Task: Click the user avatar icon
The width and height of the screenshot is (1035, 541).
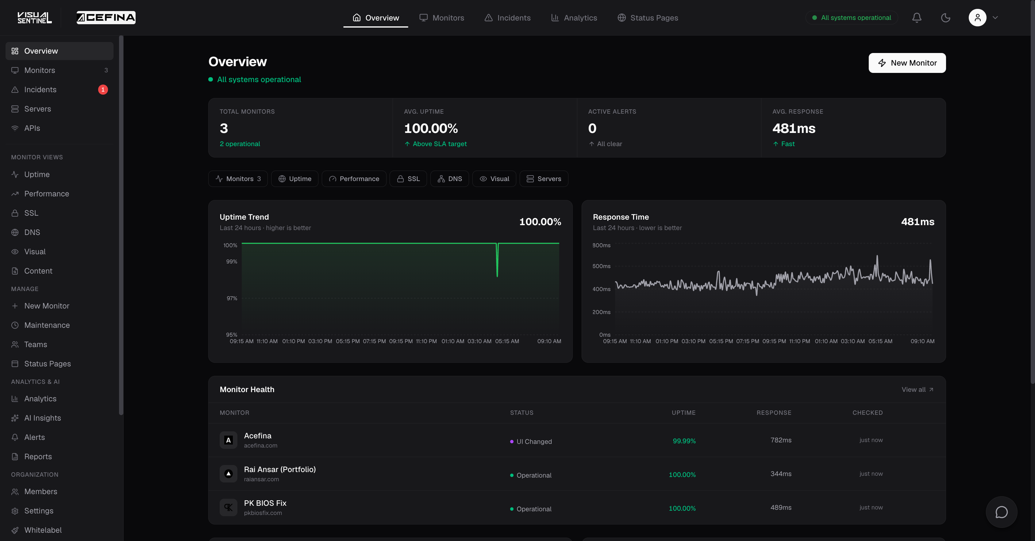Action: 977,18
